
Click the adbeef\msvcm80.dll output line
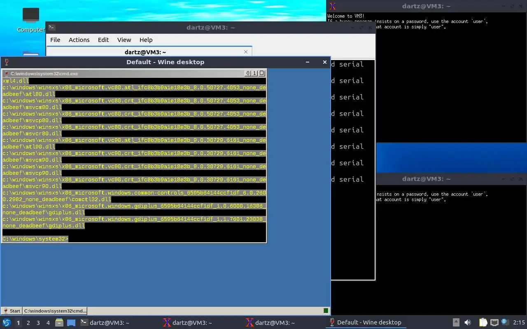point(32,107)
